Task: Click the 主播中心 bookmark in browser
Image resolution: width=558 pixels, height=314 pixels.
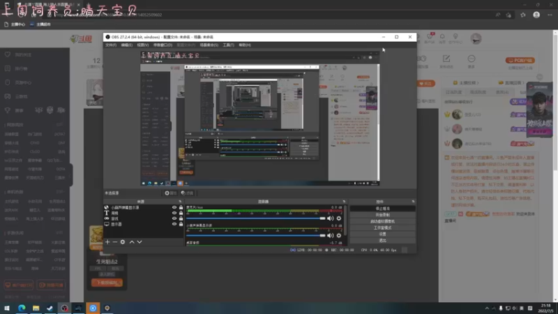Action: [x=15, y=24]
